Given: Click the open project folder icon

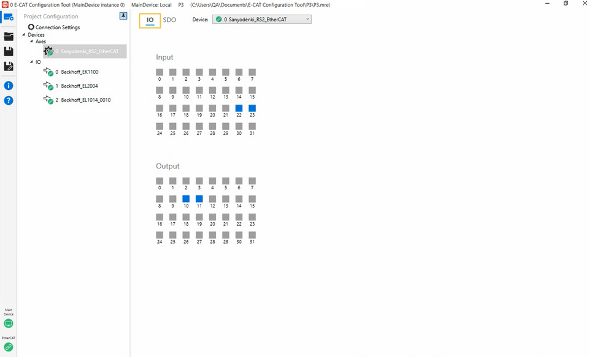Looking at the screenshot, I should click(9, 37).
